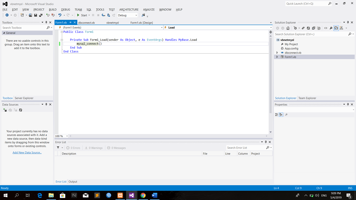356x200 pixels.
Task: Open the BUILD menu
Action: point(52,10)
